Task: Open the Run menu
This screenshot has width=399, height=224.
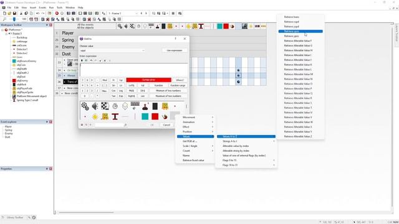Action: point(51,7)
